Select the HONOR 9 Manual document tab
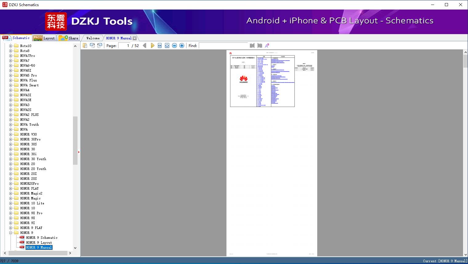 click(x=119, y=38)
